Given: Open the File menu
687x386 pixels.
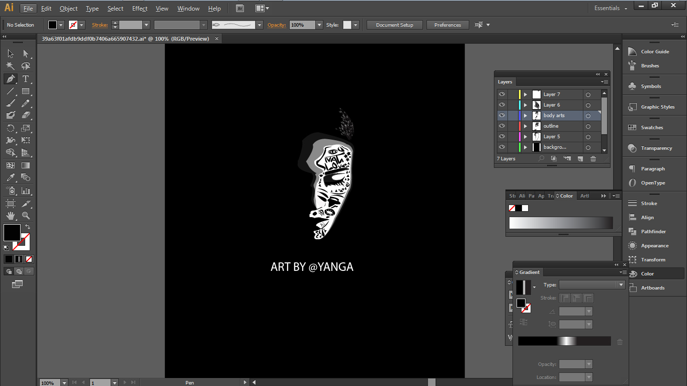Looking at the screenshot, I should [28, 9].
